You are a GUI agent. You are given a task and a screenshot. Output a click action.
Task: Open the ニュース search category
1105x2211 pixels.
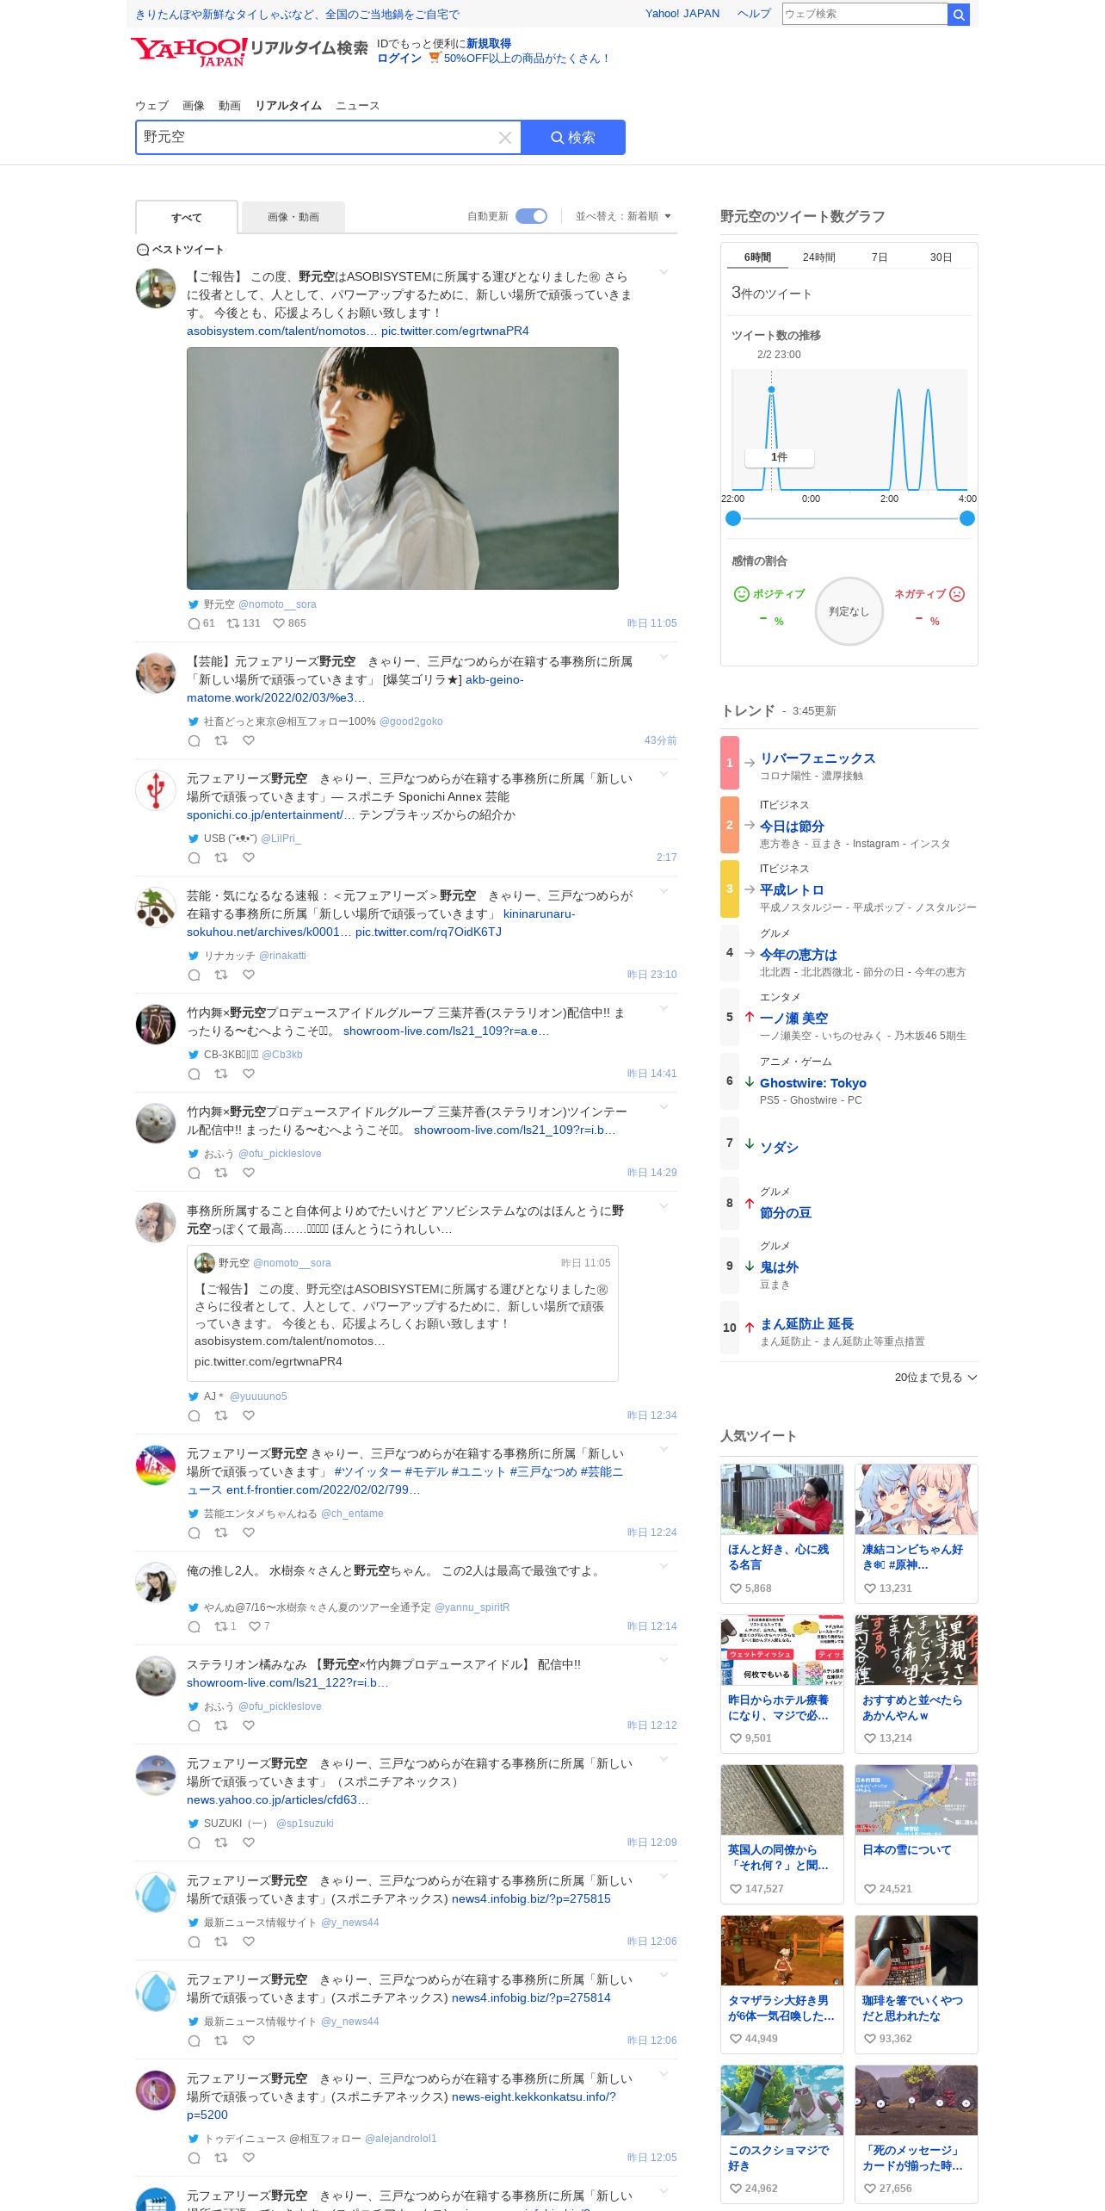point(357,106)
